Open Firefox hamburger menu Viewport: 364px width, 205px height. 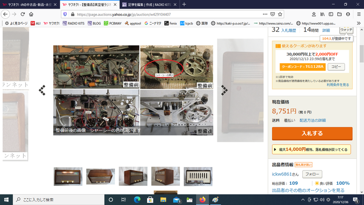[357, 14]
